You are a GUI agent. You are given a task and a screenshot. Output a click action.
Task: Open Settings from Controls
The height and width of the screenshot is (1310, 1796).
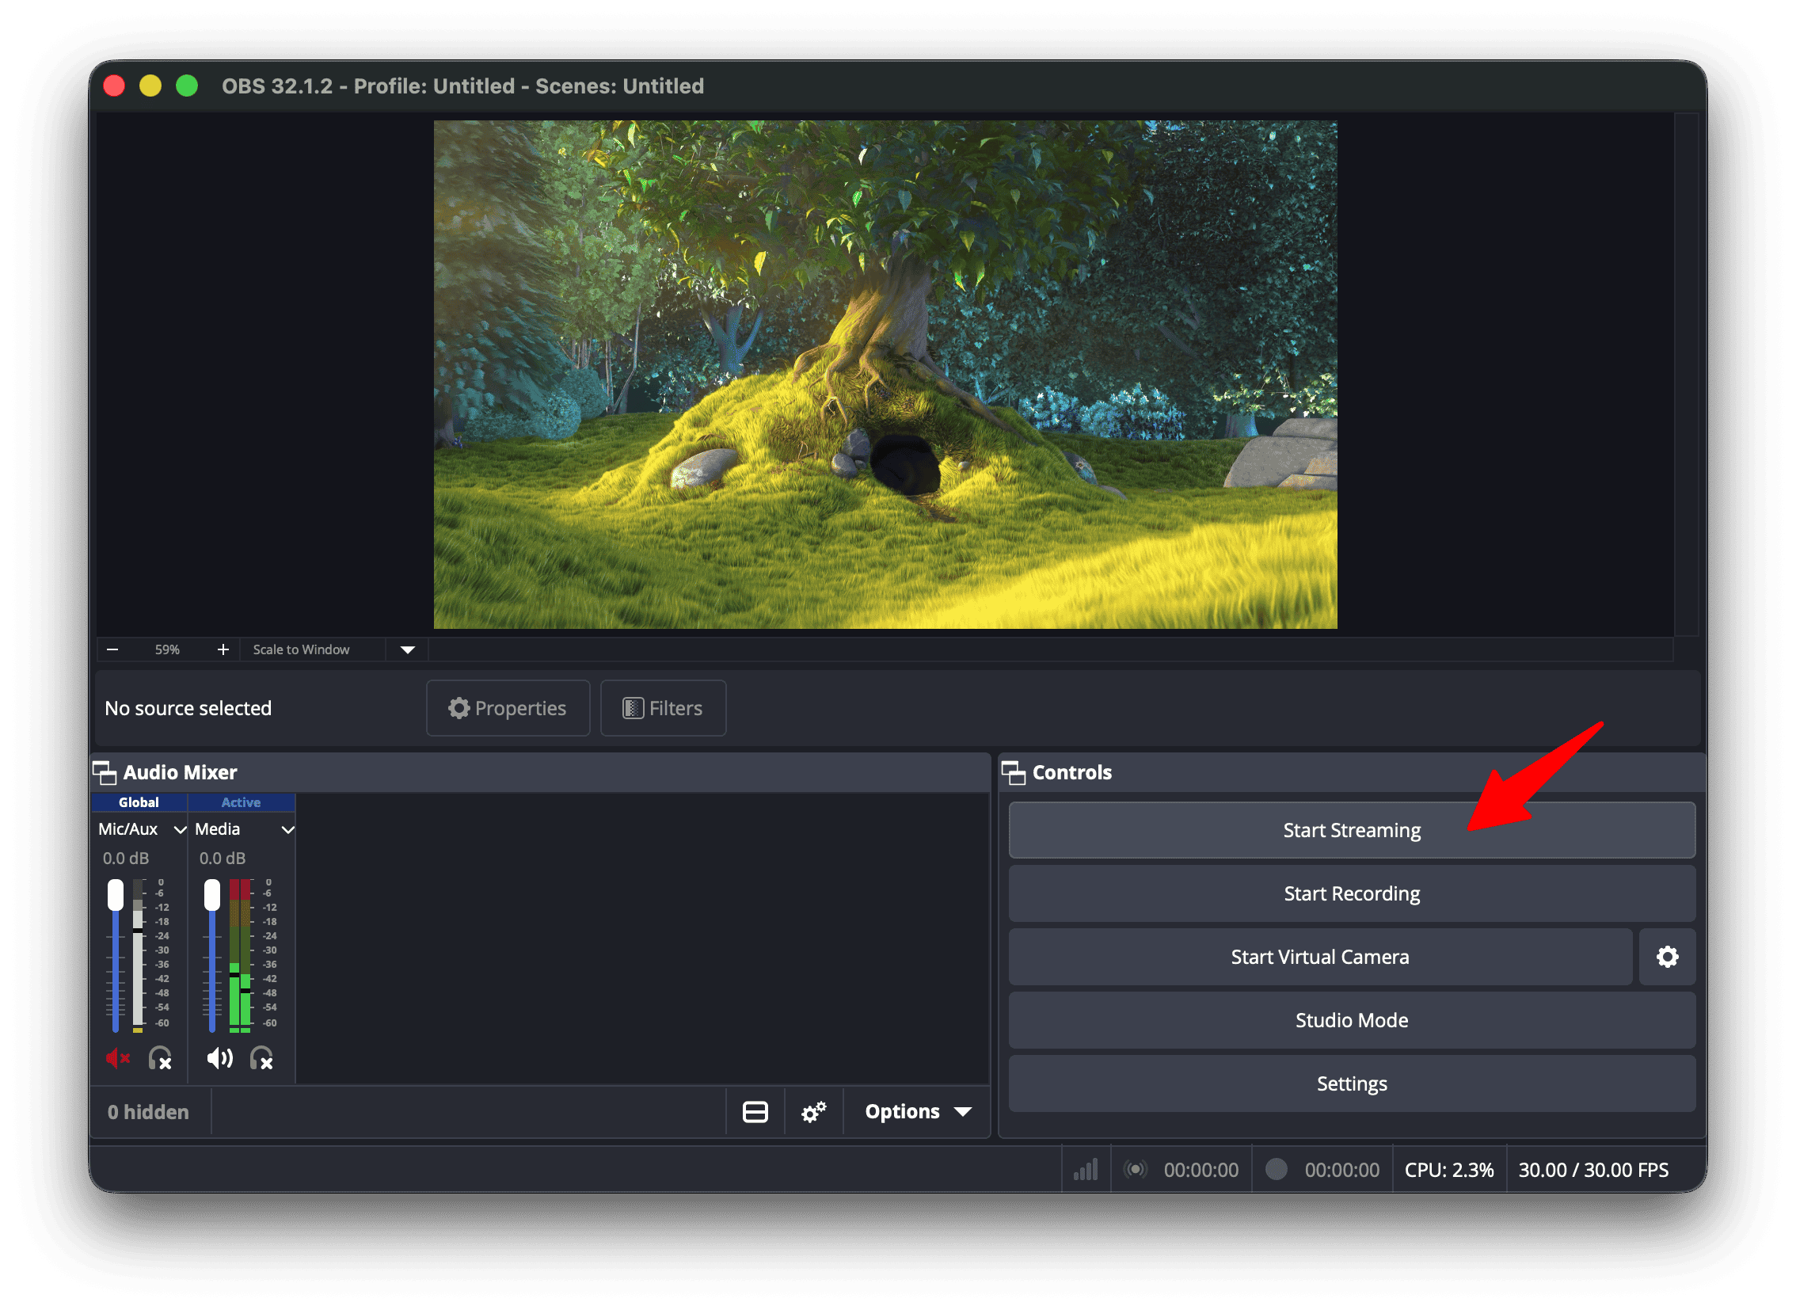tap(1352, 1084)
